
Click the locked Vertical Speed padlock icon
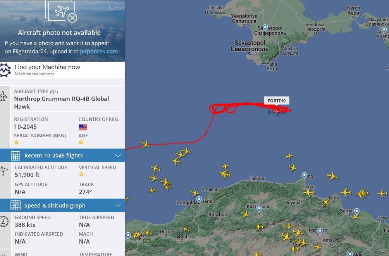click(81, 174)
